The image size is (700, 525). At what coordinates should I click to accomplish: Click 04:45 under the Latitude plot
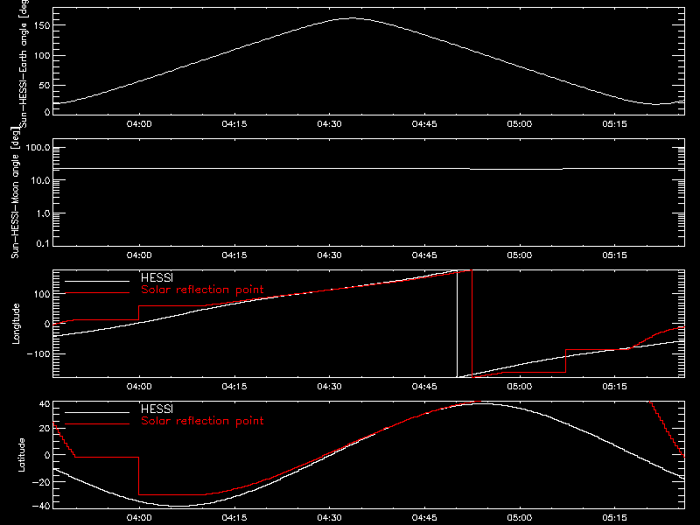coord(424,518)
